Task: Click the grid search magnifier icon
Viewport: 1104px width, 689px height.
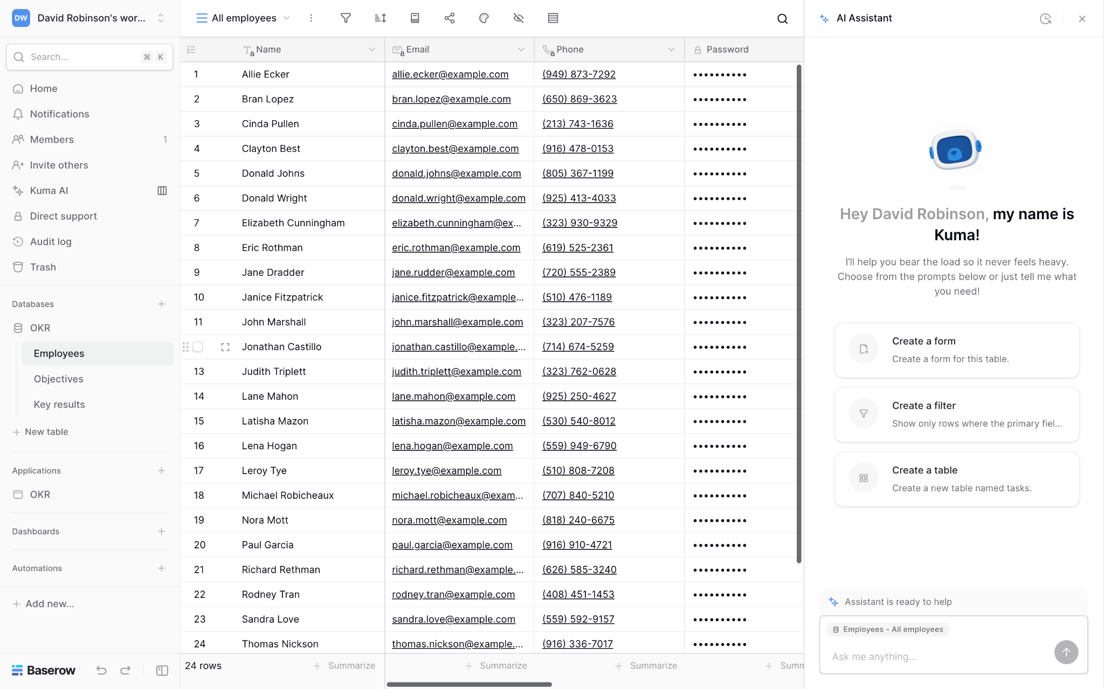Action: tap(782, 19)
